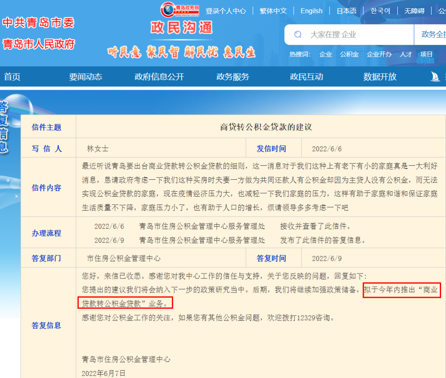Viewport: 446px width, 378px height.
Task: Switch to 繁体中文 version
Action: [x=273, y=11]
